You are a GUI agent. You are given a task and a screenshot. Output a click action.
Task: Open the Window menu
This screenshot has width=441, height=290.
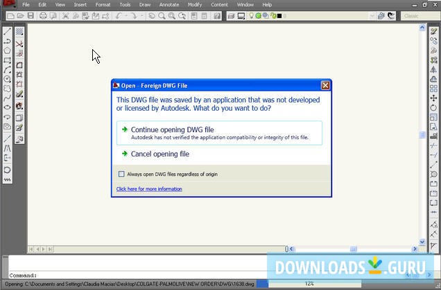pyautogui.click(x=245, y=5)
